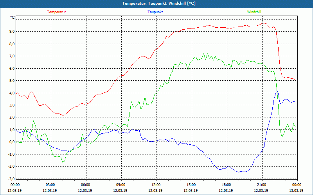Click the 0,0 y-axis value
313x195 pixels.
coord(12,142)
